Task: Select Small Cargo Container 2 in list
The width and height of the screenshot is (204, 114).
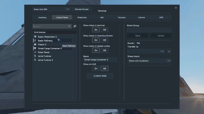Action: click(x=53, y=48)
